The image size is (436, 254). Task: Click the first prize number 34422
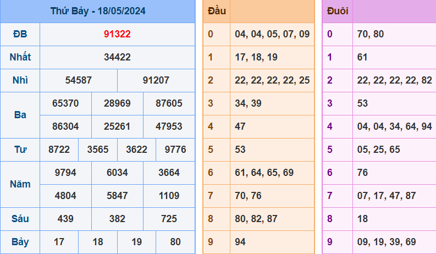pos(117,57)
